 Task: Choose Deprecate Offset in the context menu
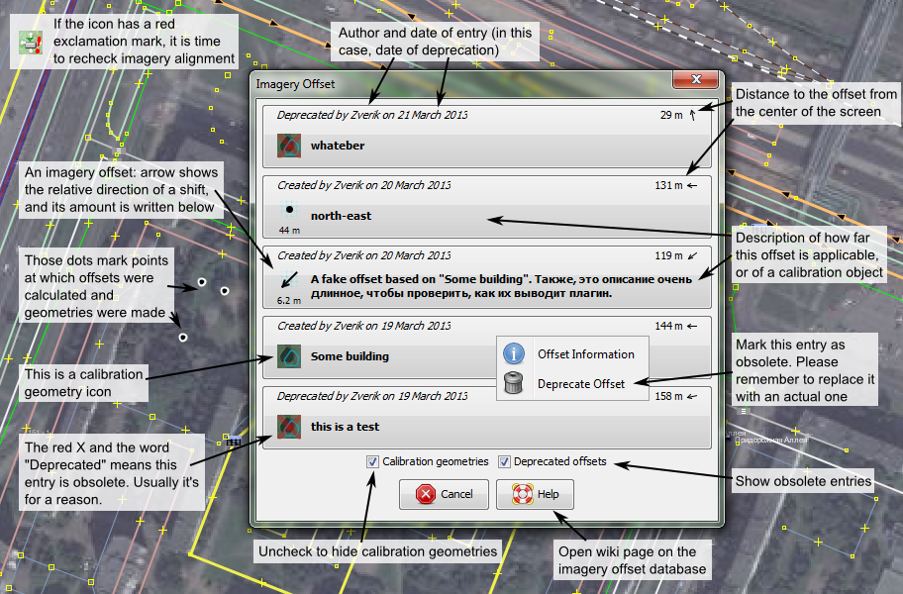coord(580,384)
